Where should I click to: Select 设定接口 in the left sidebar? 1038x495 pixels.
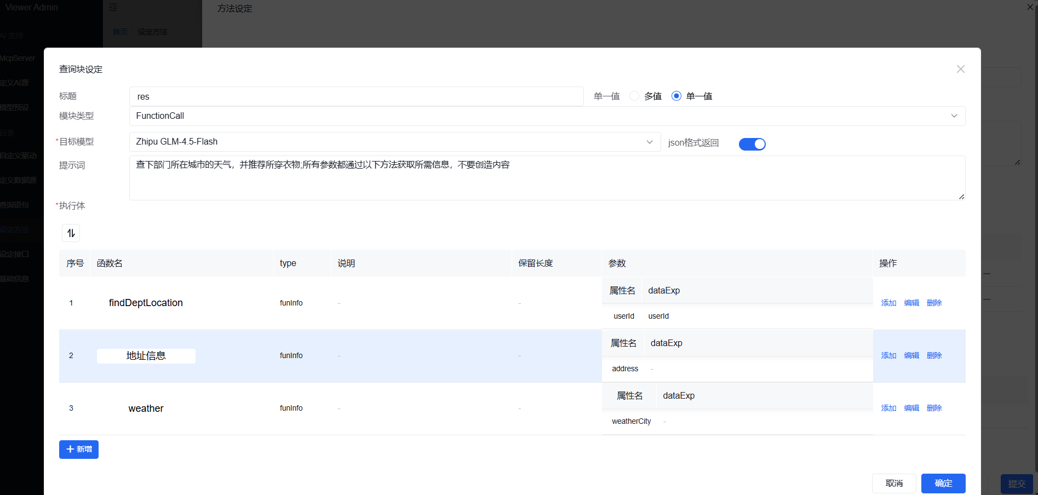pos(16,254)
